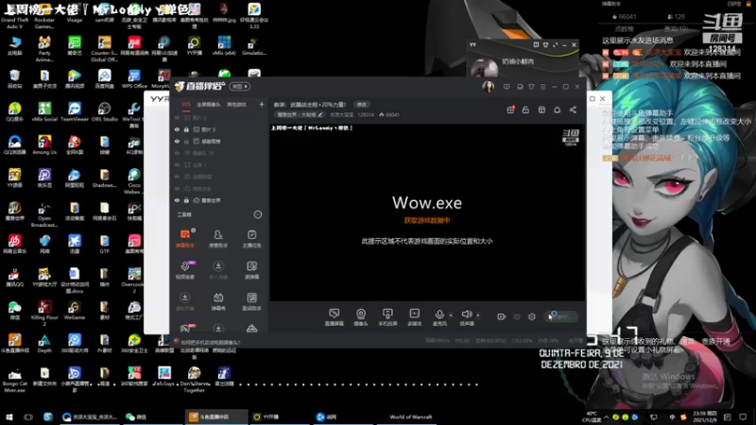Switch to the 全屏摄像头 scene tab

pyautogui.click(x=208, y=104)
